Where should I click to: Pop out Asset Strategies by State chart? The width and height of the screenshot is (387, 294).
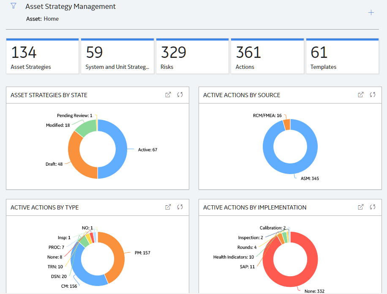pos(168,95)
